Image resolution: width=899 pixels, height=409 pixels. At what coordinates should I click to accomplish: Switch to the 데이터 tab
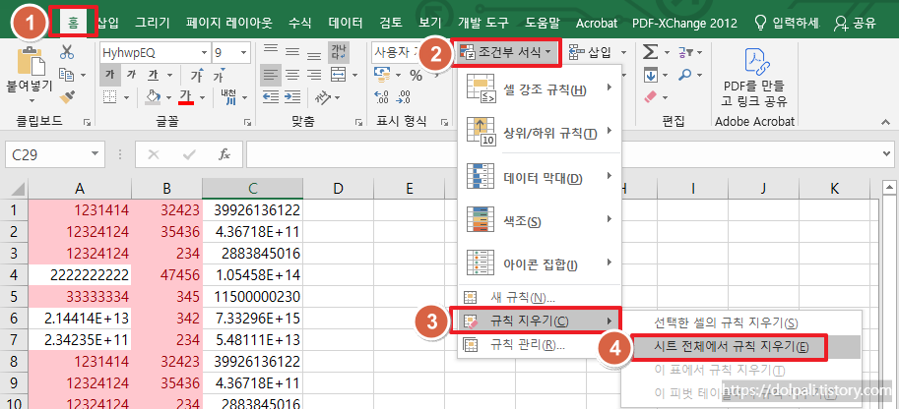pyautogui.click(x=346, y=23)
